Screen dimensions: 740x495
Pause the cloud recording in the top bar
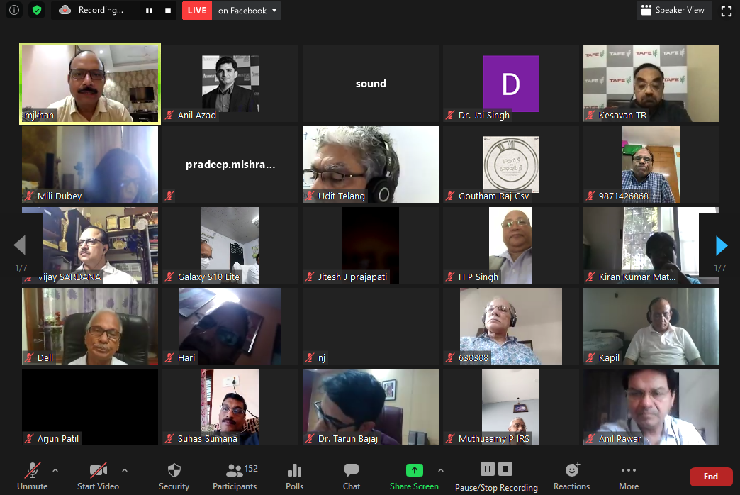[149, 11]
